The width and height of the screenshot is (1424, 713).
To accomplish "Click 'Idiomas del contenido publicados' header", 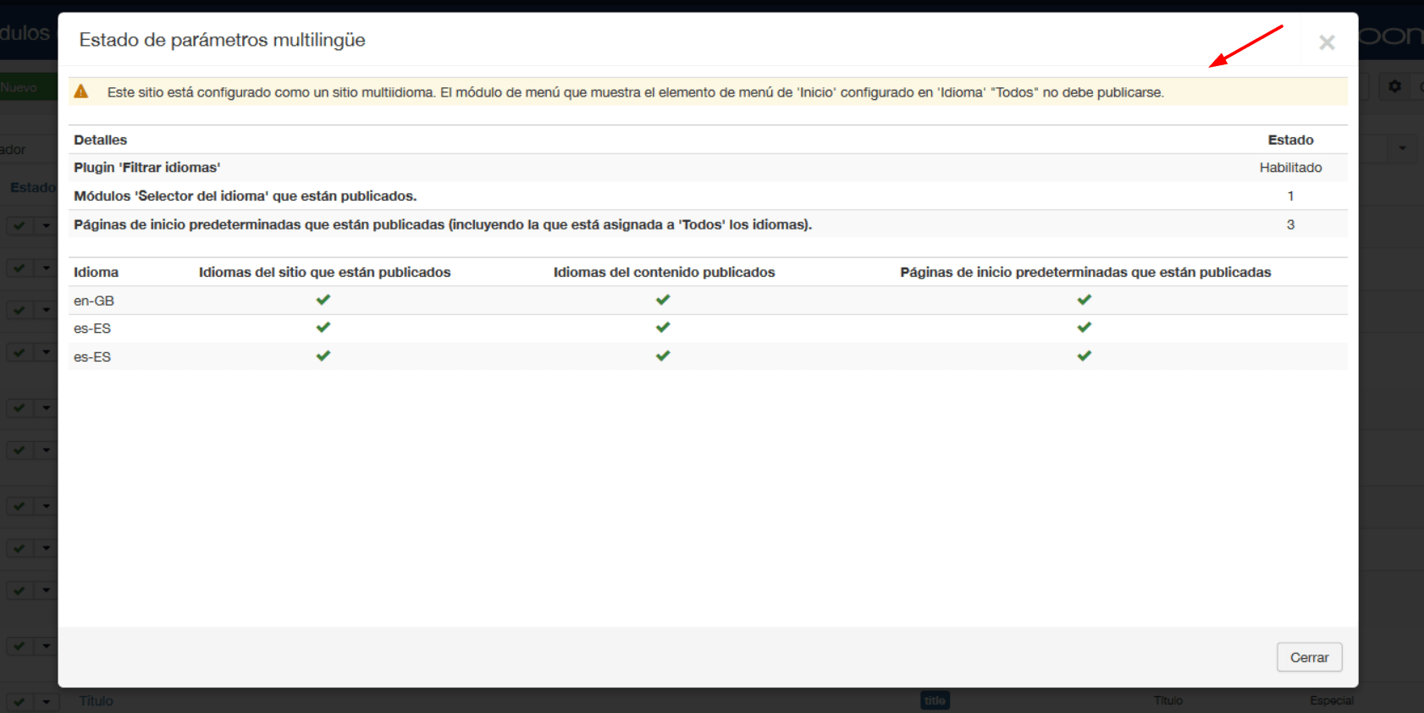I will [x=664, y=272].
